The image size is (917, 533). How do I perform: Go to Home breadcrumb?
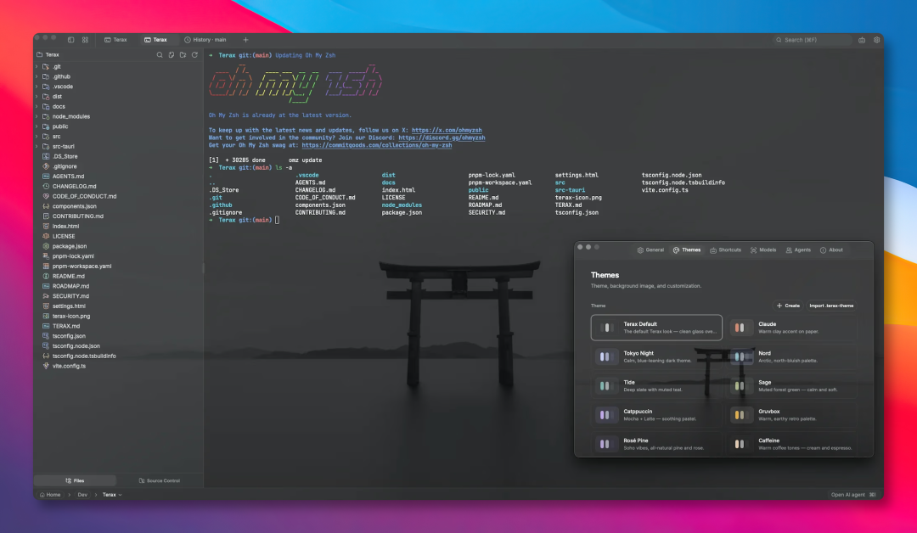coord(50,495)
